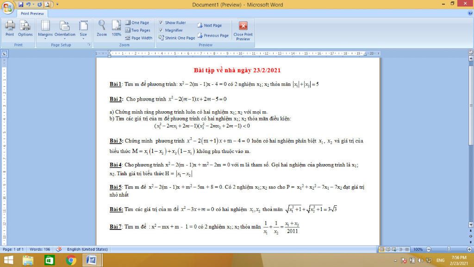Open the Windows Start menu

(8, 260)
